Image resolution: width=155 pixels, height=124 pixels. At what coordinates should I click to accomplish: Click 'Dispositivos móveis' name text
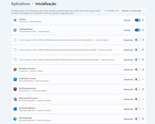point(27,78)
